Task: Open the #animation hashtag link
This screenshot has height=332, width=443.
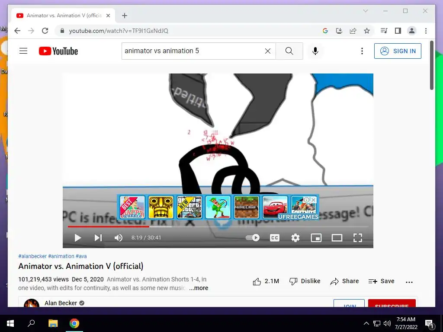Action: coord(61,256)
